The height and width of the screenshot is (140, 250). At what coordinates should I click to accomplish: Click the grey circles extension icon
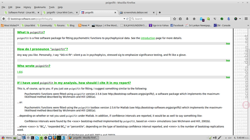pyautogui.click(x=215, y=19)
